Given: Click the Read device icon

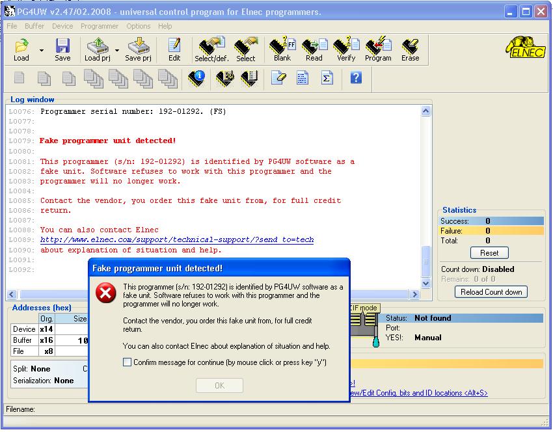Looking at the screenshot, I should coord(314,49).
